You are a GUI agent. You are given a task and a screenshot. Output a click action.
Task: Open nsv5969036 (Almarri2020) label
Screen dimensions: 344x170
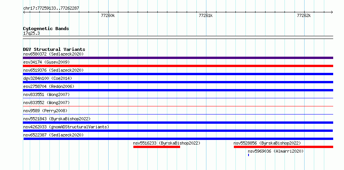(x=276, y=151)
